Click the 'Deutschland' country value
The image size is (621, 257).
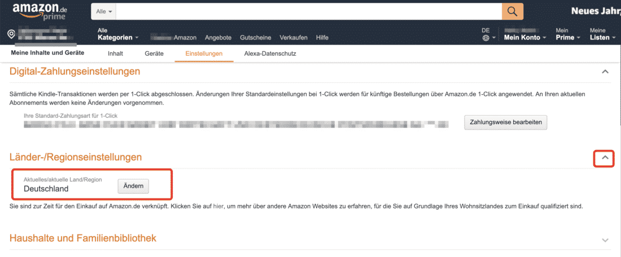point(46,189)
